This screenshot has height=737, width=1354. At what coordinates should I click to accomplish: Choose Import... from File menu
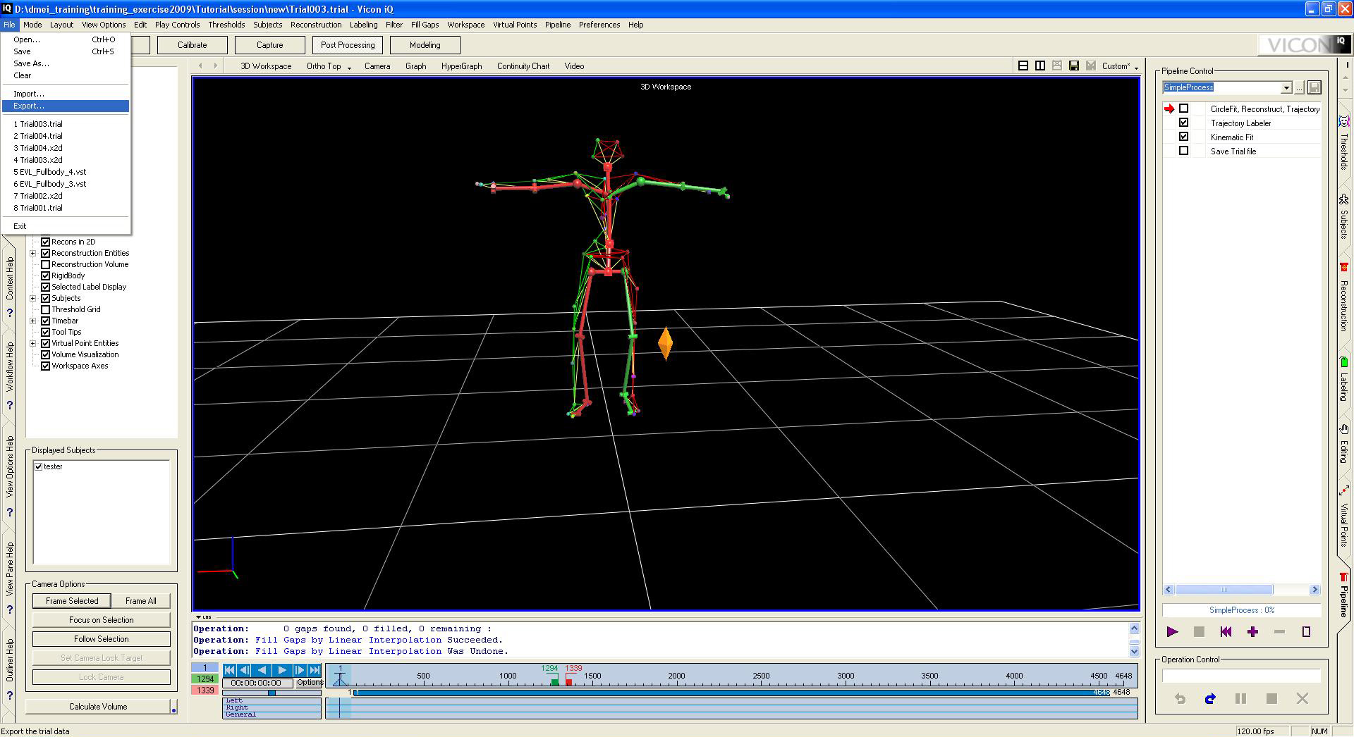66,94
